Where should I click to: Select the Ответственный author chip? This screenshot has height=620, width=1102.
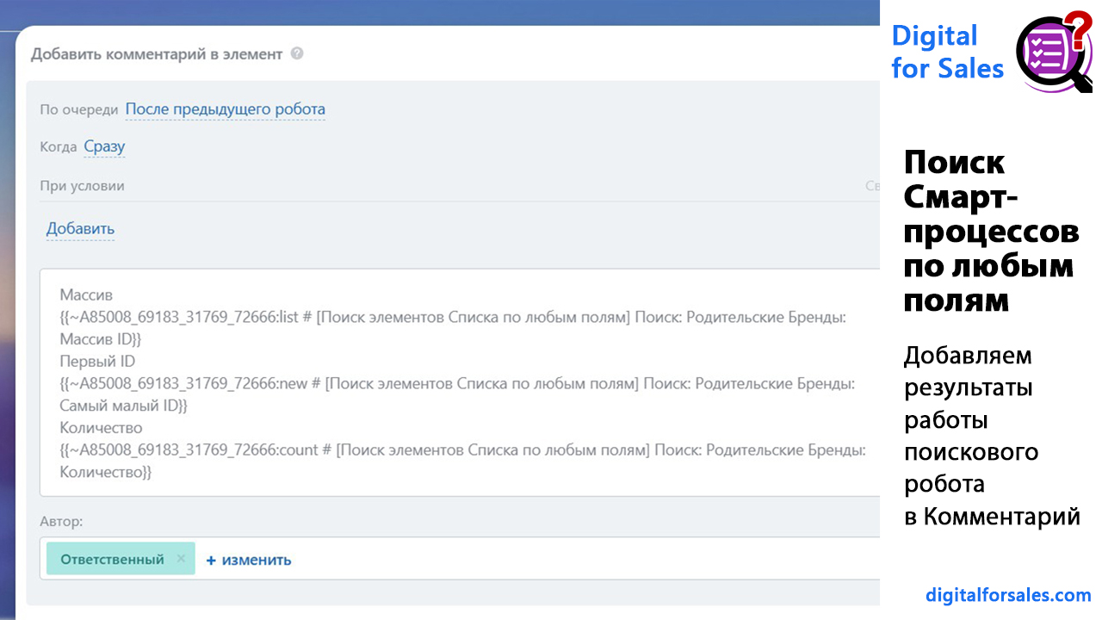(x=112, y=559)
